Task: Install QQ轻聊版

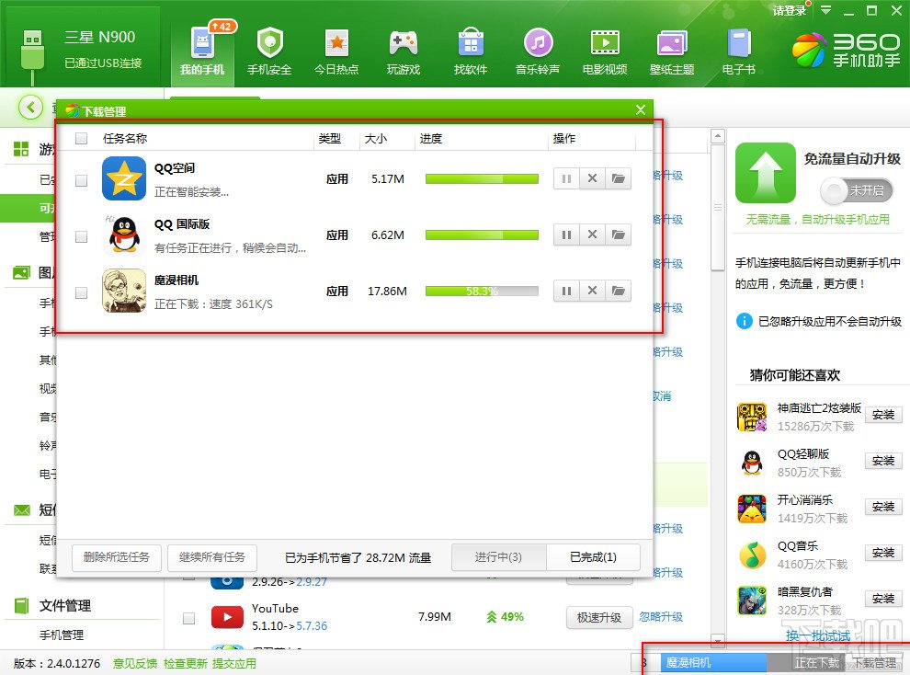Action: point(883,460)
